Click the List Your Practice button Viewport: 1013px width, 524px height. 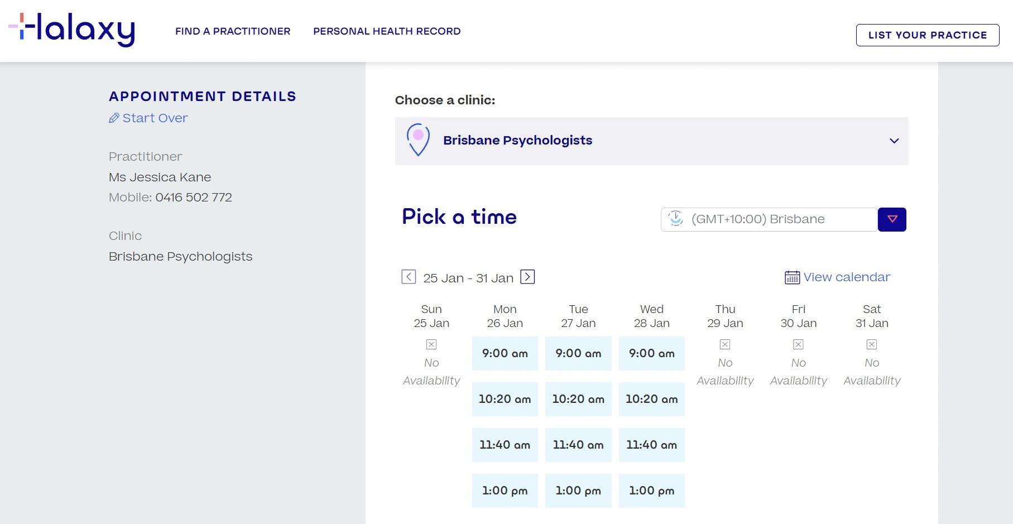(928, 35)
